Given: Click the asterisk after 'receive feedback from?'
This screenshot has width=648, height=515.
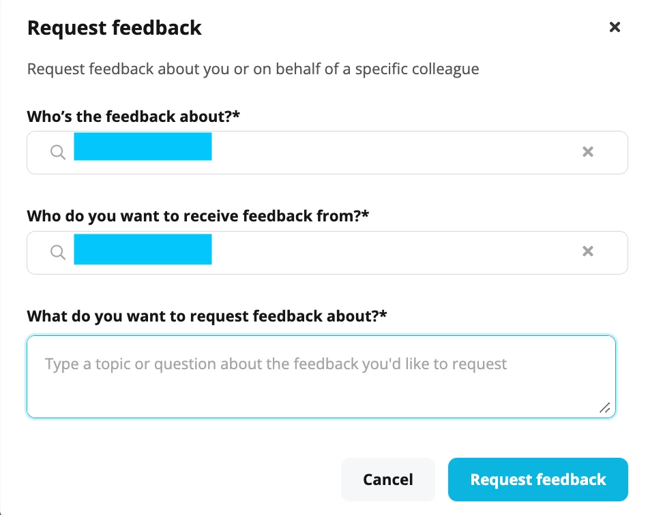Looking at the screenshot, I should (x=364, y=214).
